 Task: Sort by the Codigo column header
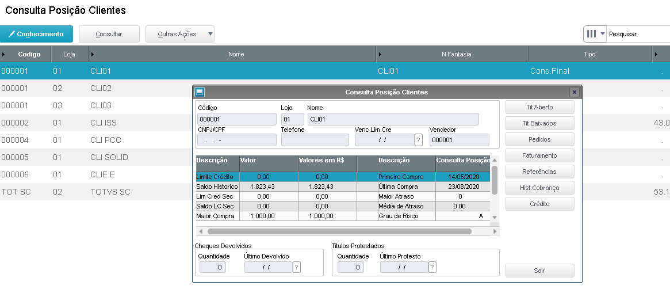click(x=29, y=54)
